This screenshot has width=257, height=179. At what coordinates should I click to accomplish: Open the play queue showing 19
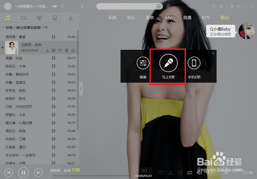coord(248,173)
